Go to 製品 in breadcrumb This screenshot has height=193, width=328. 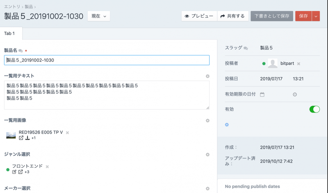point(29,7)
